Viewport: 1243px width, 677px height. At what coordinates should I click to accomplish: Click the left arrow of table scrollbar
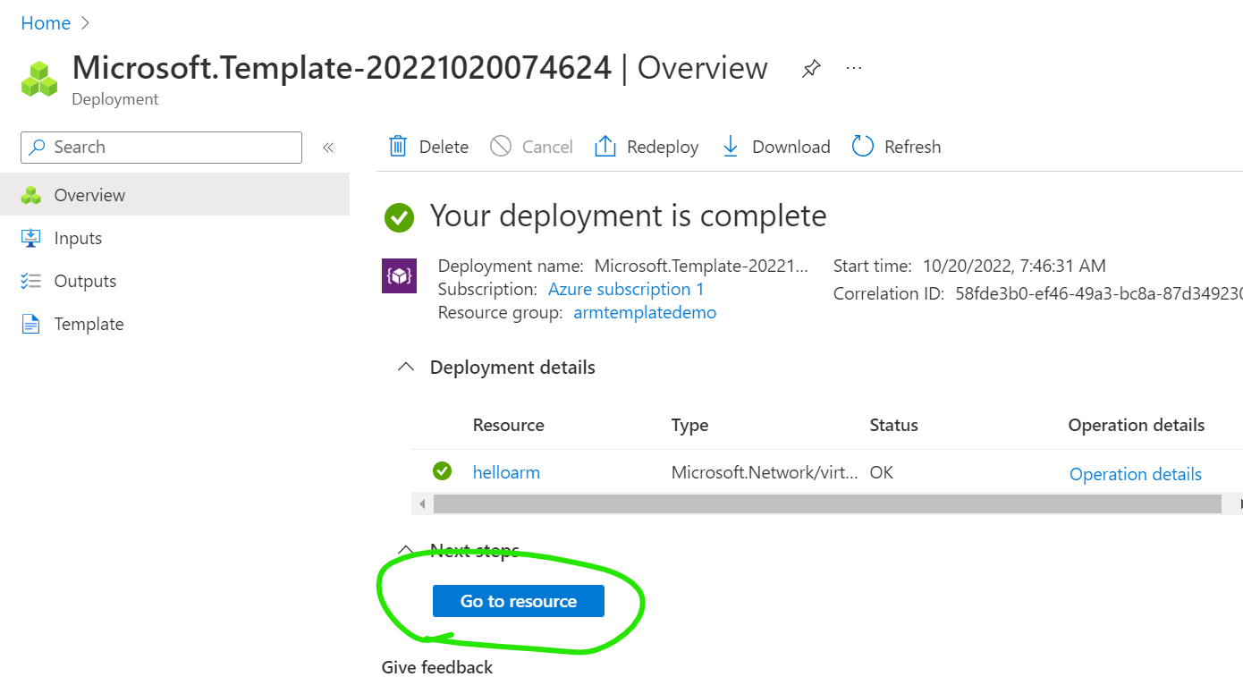422,504
